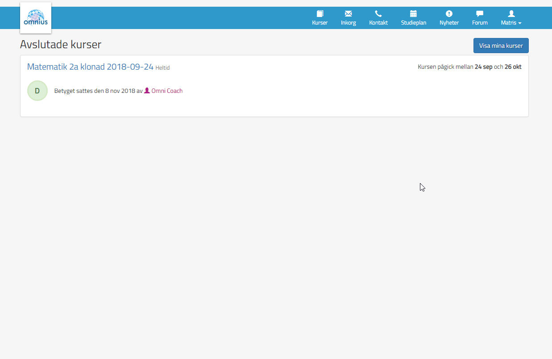Click the Matris user profile icon
Screen dimensions: 552x359
(511, 14)
